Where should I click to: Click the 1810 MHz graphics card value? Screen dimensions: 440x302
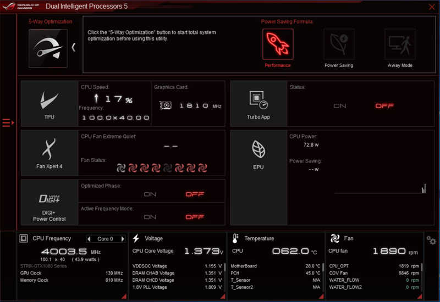[x=200, y=106]
